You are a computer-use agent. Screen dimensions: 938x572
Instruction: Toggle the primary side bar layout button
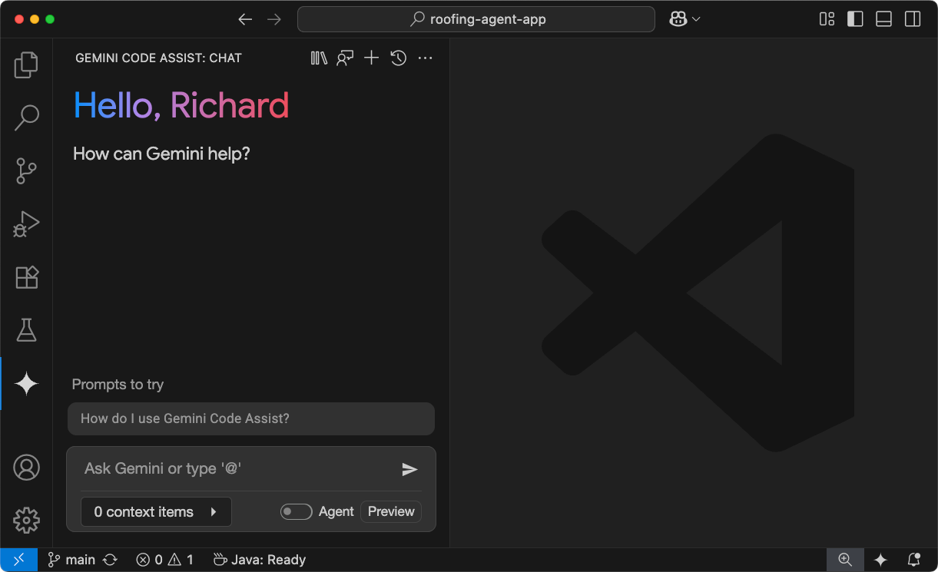(x=855, y=19)
